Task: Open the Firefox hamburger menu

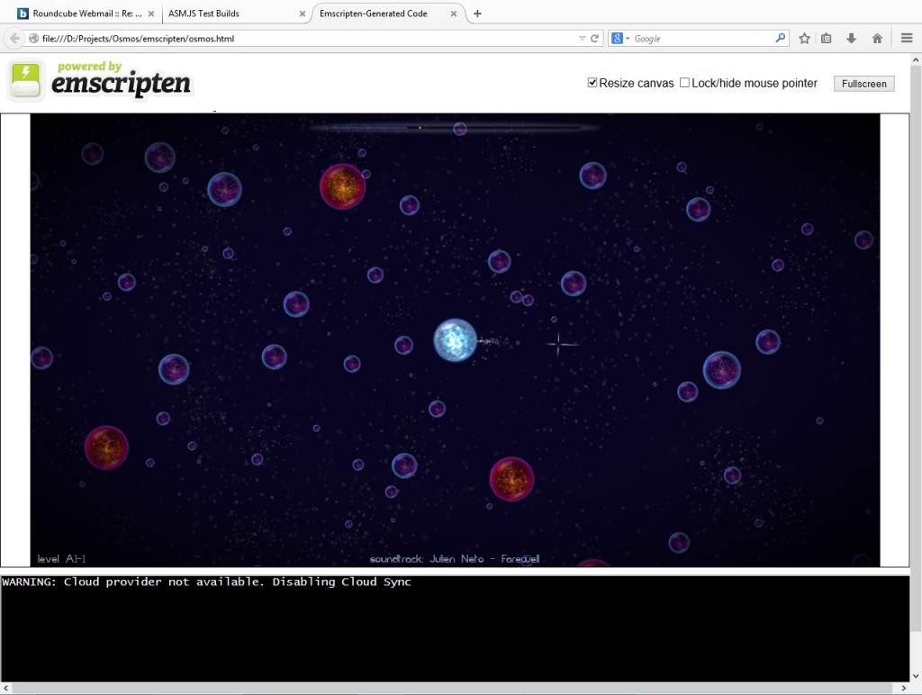Action: tap(906, 38)
